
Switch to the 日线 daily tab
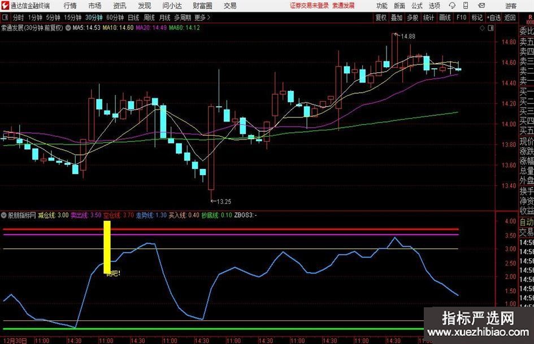point(133,18)
